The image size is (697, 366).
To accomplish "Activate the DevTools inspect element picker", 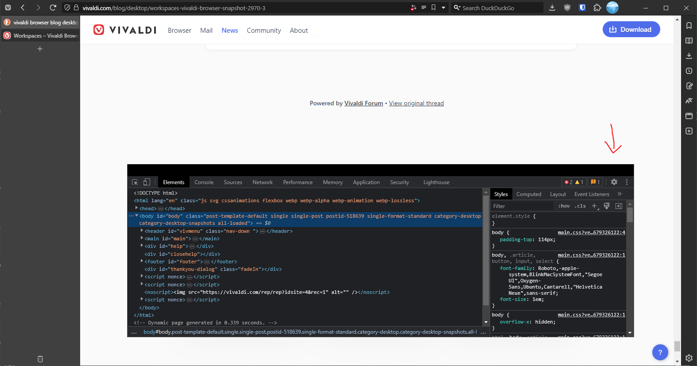I will (x=135, y=182).
